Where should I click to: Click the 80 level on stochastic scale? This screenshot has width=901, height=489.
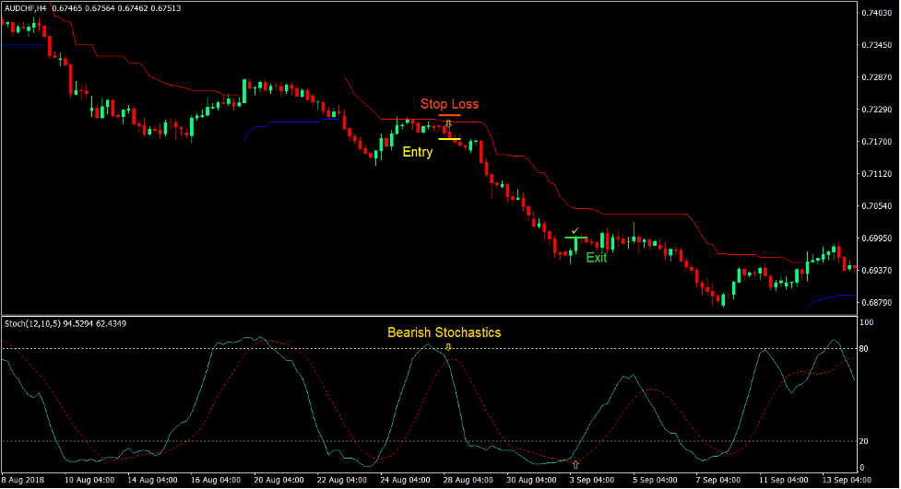864,349
